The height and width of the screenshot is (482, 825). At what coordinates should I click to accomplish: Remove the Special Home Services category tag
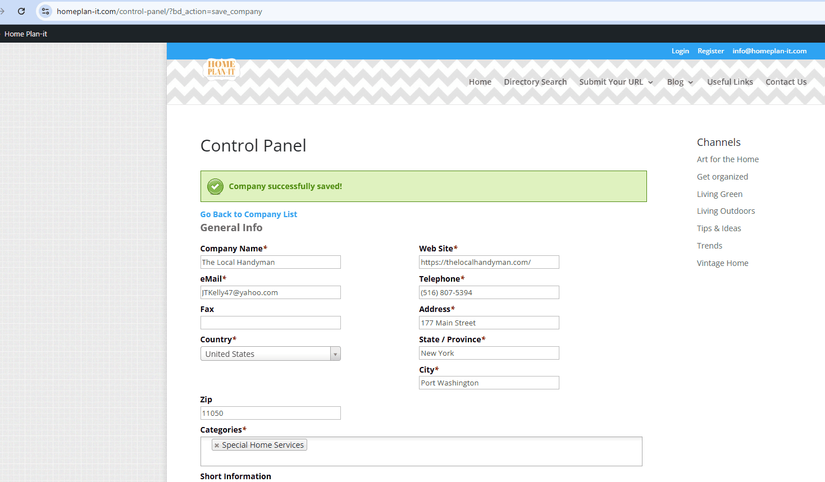tap(217, 446)
